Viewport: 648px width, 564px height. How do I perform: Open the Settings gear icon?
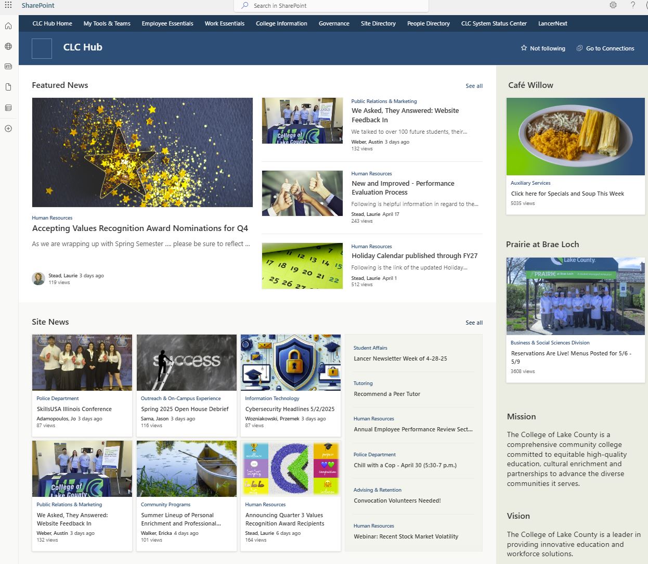click(613, 5)
